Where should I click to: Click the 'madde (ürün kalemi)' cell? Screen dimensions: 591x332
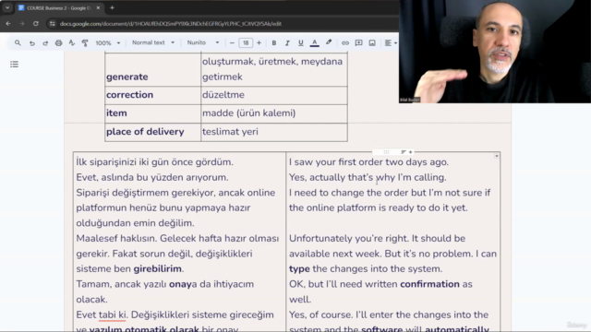click(274, 113)
